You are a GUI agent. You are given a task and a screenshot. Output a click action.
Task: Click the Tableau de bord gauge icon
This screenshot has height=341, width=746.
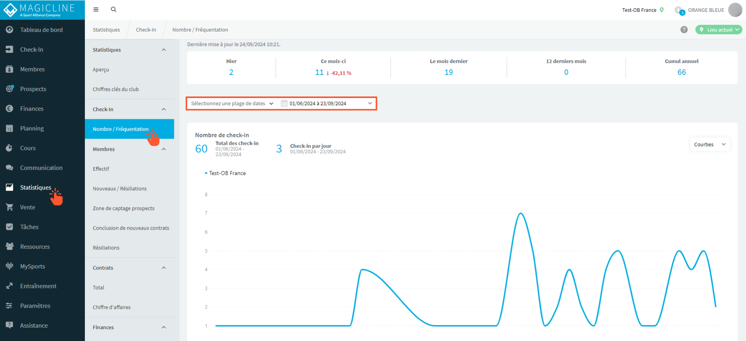pos(9,30)
